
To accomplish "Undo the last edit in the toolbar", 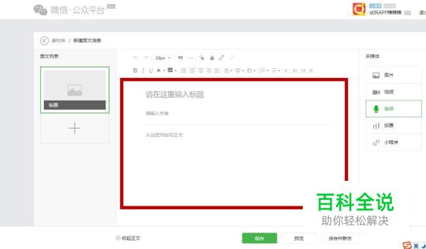I will pos(136,58).
